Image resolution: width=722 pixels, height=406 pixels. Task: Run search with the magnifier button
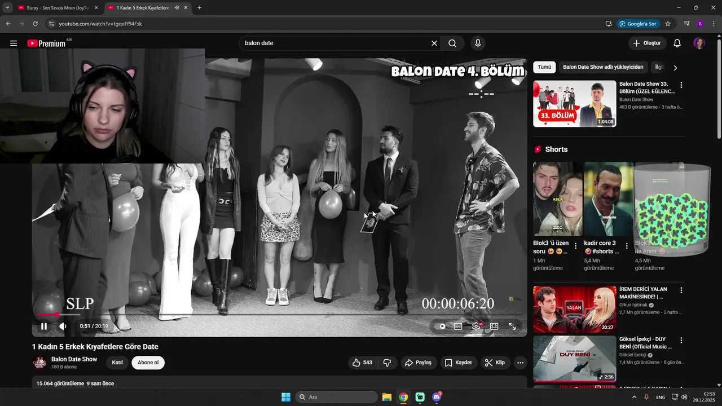click(452, 43)
